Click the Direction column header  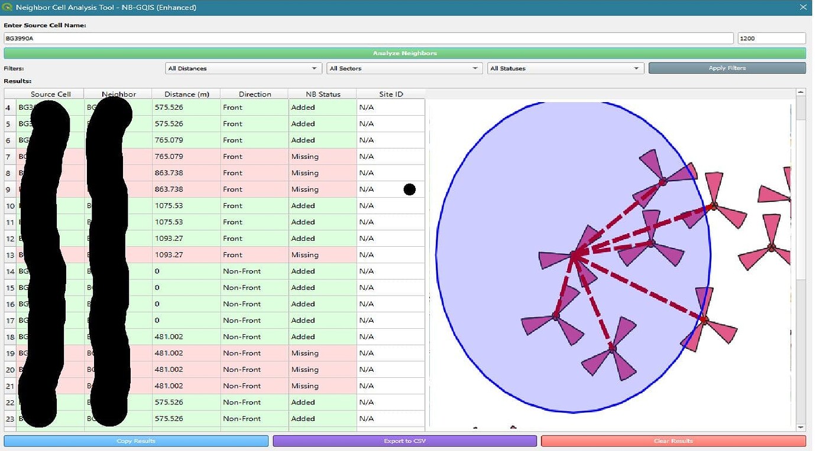[x=255, y=94]
